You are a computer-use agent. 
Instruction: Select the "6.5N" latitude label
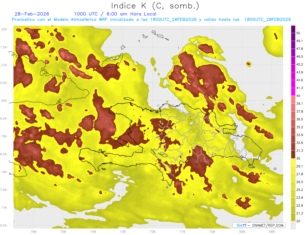pos(3,225)
